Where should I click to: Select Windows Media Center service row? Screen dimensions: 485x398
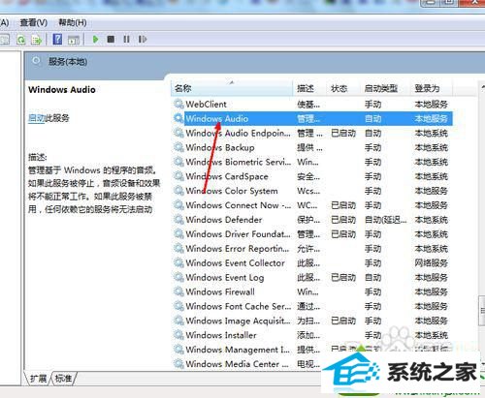coord(247,364)
